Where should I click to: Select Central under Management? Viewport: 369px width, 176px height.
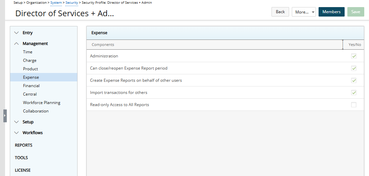(x=30, y=94)
